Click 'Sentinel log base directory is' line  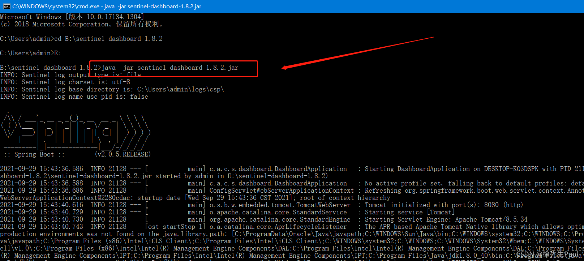coord(112,89)
